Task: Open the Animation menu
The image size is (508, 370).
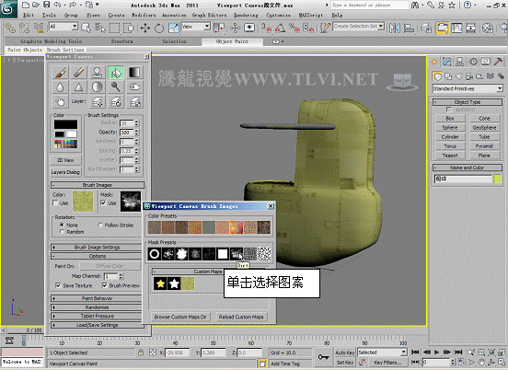Action: [x=174, y=16]
